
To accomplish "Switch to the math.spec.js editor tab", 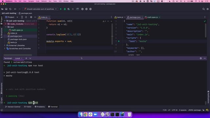I will click(x=152, y=17).
